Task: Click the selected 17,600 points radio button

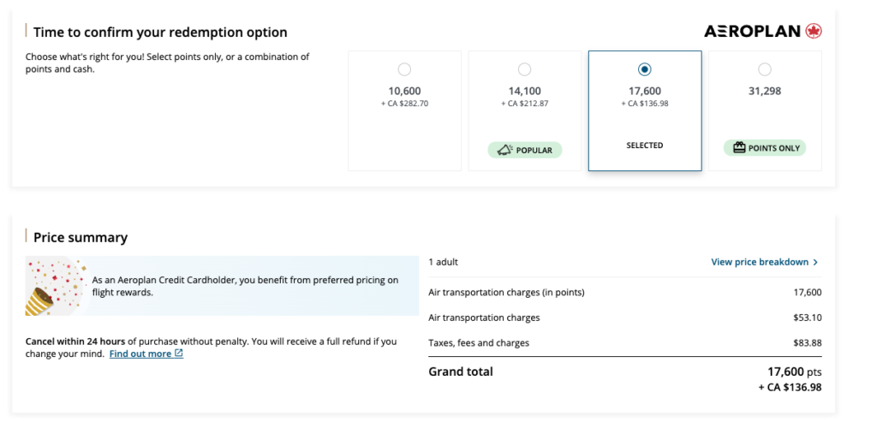Action: click(x=645, y=69)
